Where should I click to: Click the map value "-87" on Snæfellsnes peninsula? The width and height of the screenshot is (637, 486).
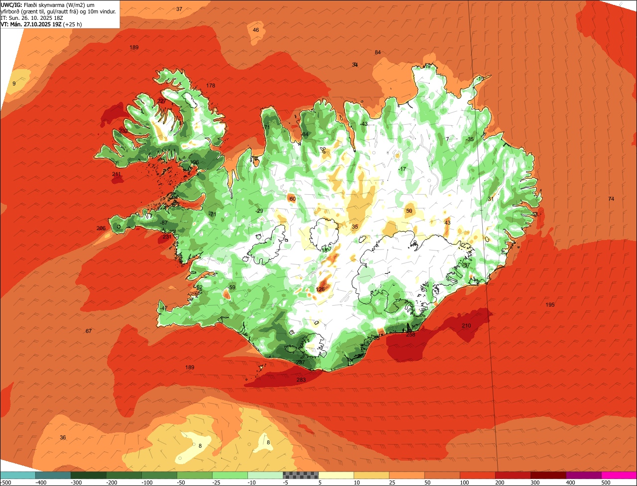coord(164,223)
